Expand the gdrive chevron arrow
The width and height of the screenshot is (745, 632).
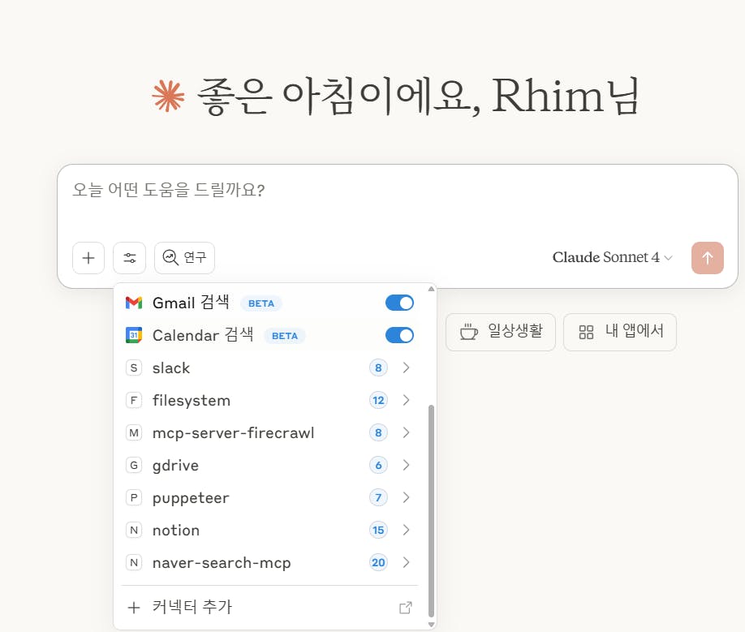click(406, 466)
